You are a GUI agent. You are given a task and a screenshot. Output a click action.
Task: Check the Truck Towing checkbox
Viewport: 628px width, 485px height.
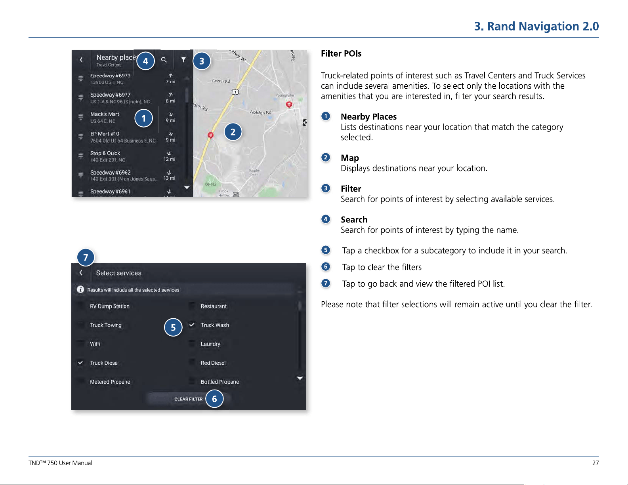81,325
